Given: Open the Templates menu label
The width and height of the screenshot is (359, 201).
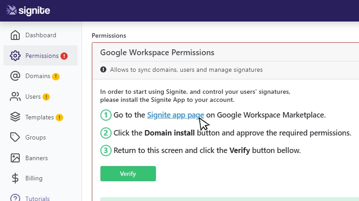Looking at the screenshot, I should coord(39,117).
